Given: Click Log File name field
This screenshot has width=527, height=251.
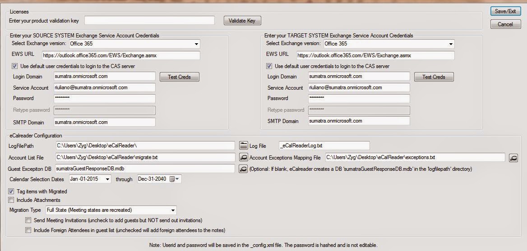Looking at the screenshot, I should 324,146.
